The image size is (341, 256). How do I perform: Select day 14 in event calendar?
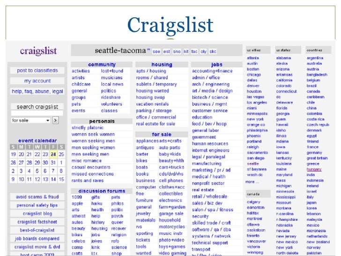tap(53, 179)
